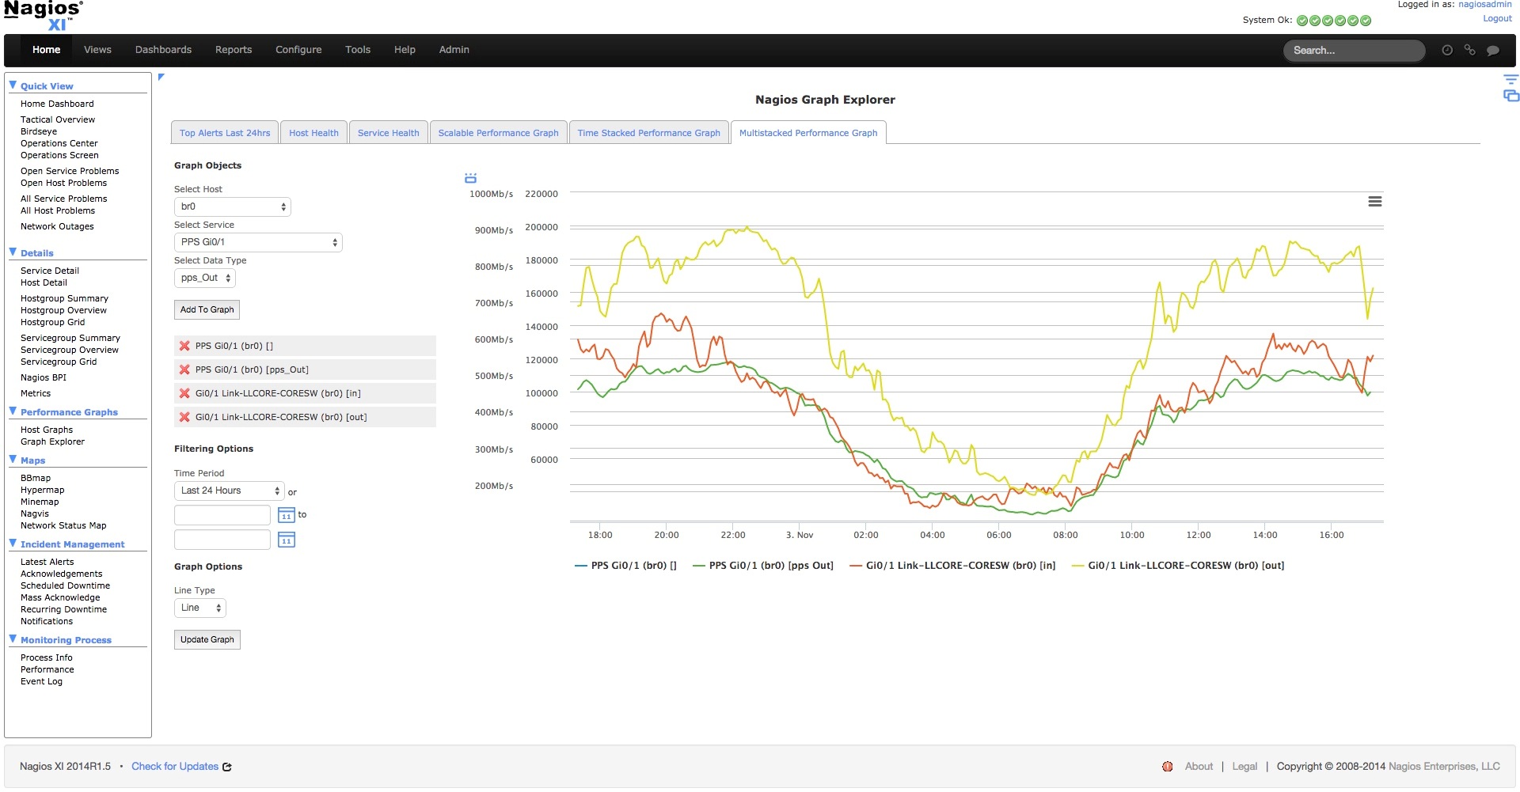Toggle PPS Gi0/1 (br0) [pps Out] legend series

tap(763, 566)
